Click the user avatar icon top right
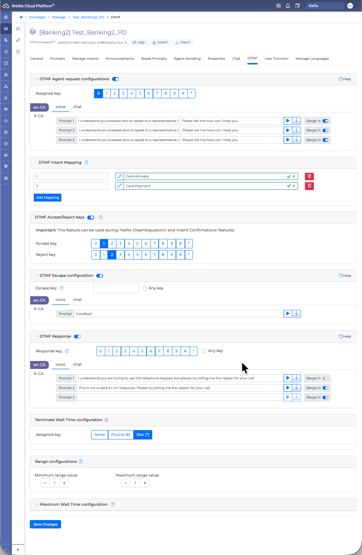 click(350, 6)
